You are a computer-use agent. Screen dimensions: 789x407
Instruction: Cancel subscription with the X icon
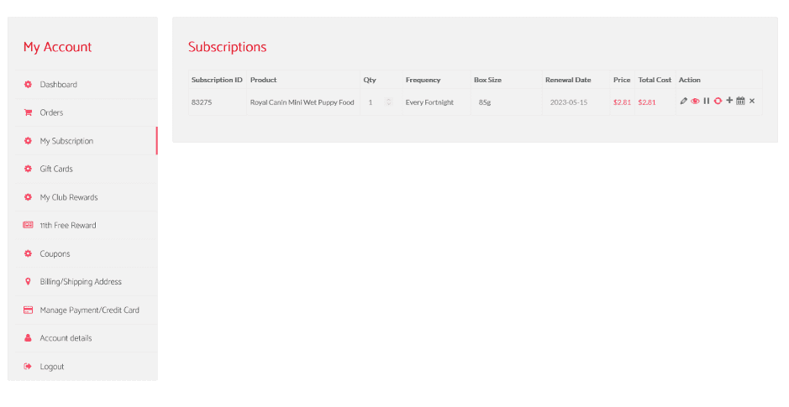coord(752,101)
